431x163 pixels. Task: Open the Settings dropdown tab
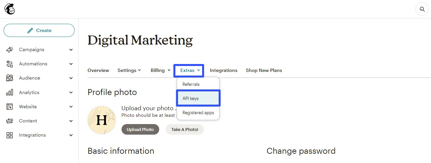pyautogui.click(x=129, y=70)
